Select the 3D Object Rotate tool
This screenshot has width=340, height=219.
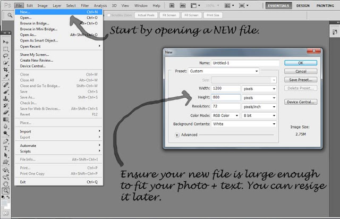click(6, 170)
